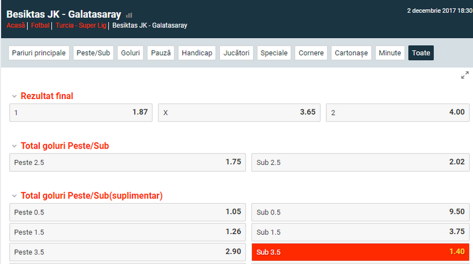Select draw X odds 3.65
This screenshot has width=473, height=264.
click(x=239, y=113)
